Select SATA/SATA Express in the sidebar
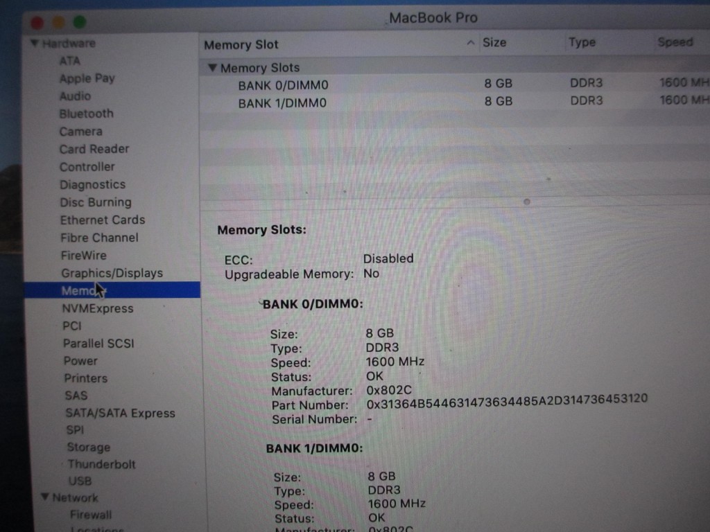The width and height of the screenshot is (710, 532). (120, 413)
